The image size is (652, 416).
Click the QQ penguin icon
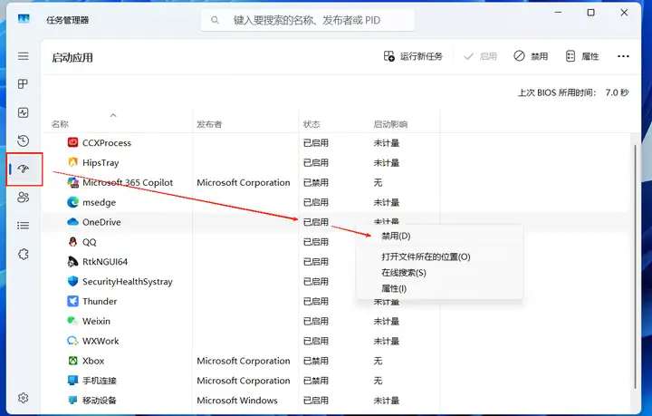[72, 242]
